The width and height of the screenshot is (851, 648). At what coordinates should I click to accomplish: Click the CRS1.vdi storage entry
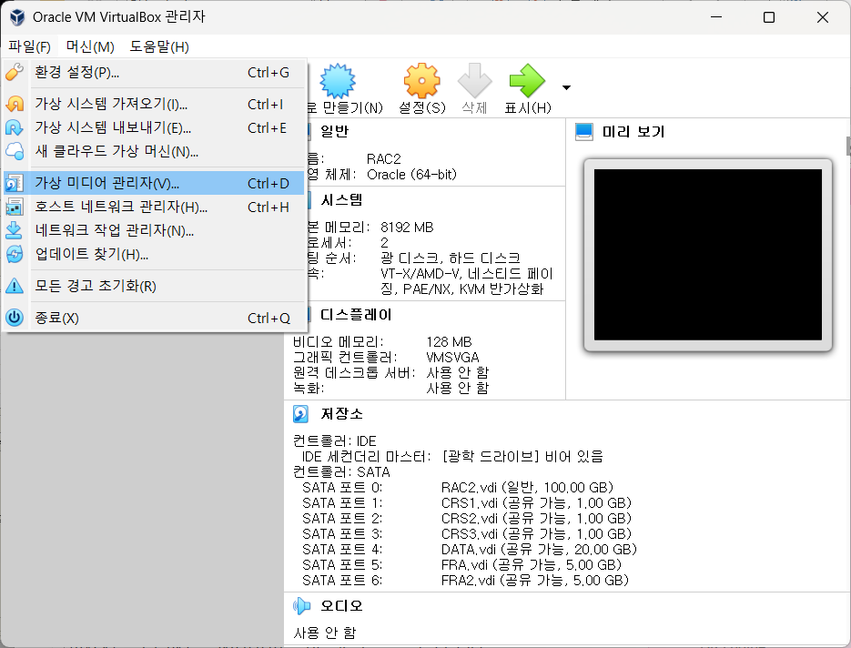[x=536, y=502]
